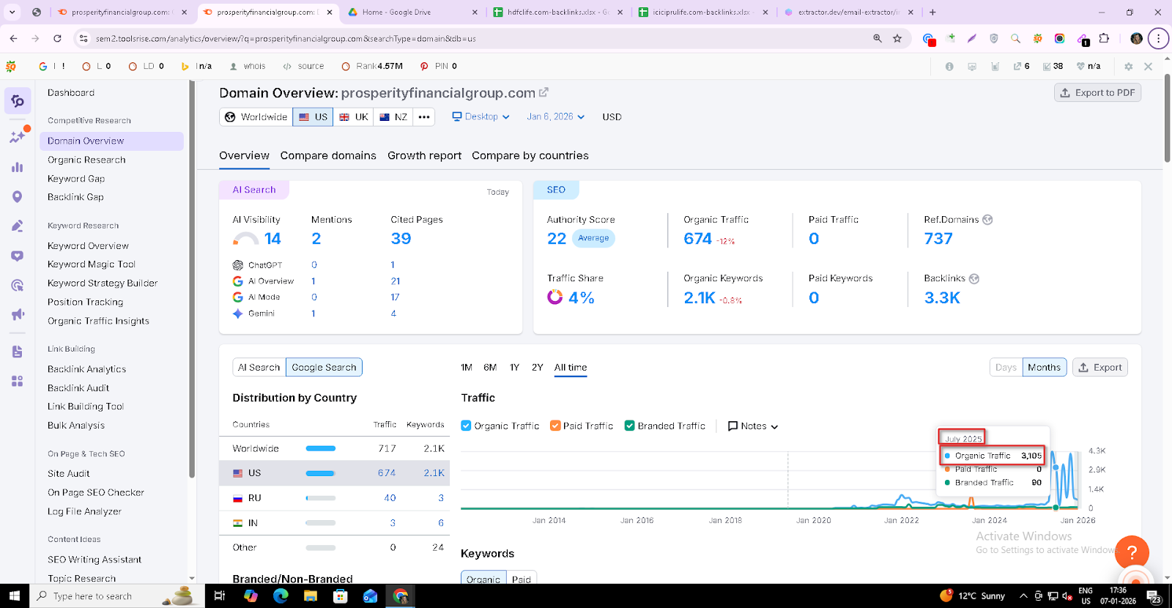Set the chart granularity to Months

pos(1044,367)
